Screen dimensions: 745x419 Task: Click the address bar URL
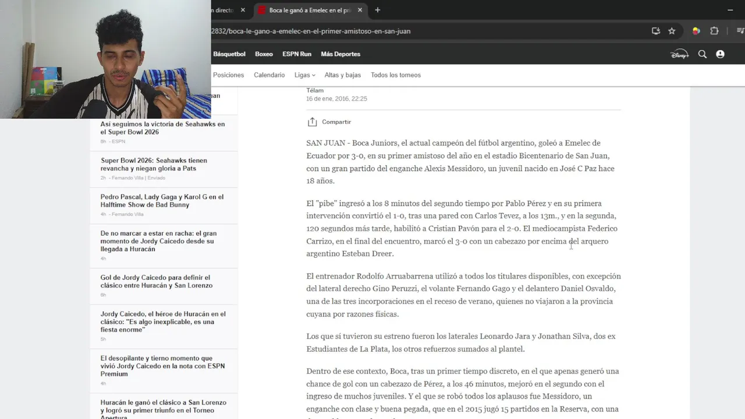click(311, 31)
